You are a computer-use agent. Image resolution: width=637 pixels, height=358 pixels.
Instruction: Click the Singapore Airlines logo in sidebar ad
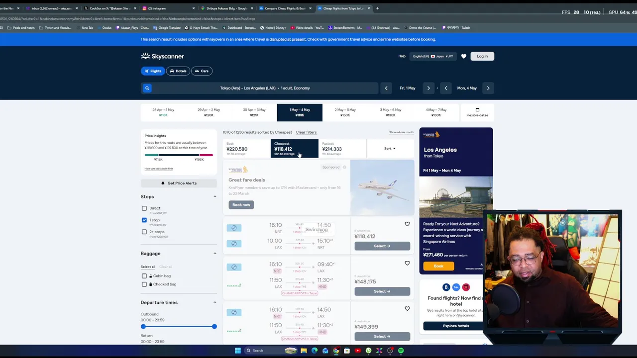[x=431, y=134]
